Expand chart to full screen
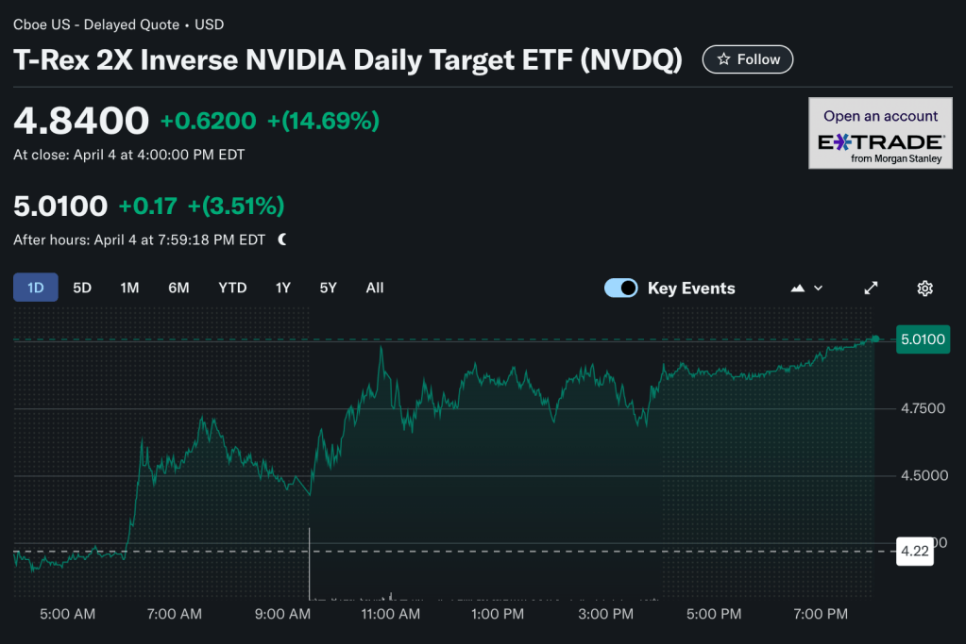This screenshot has width=966, height=644. 872,289
